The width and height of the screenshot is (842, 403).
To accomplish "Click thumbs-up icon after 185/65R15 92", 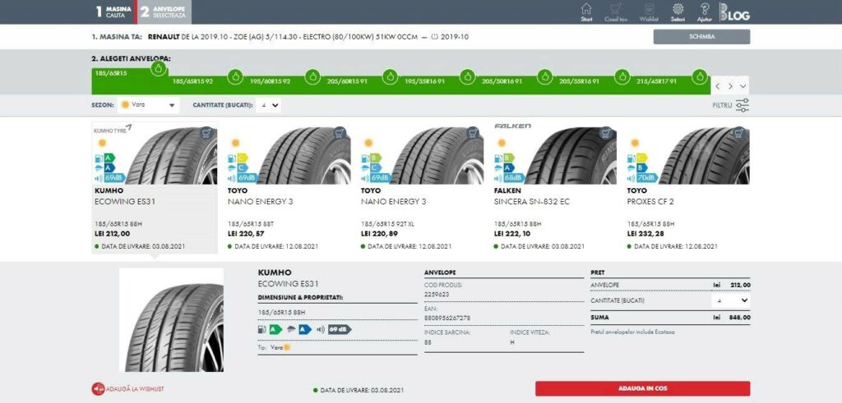I will 235,76.
